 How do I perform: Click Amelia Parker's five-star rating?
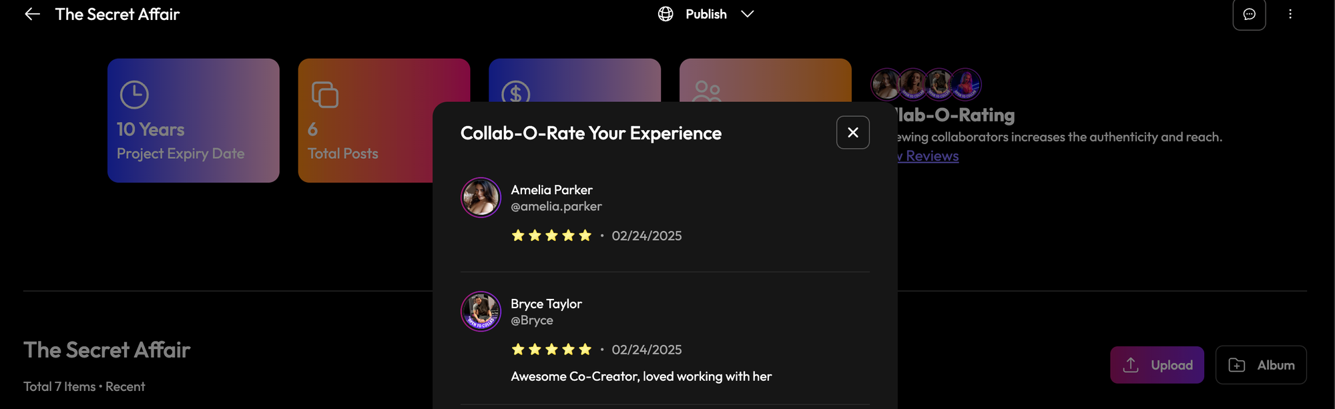[x=551, y=236]
